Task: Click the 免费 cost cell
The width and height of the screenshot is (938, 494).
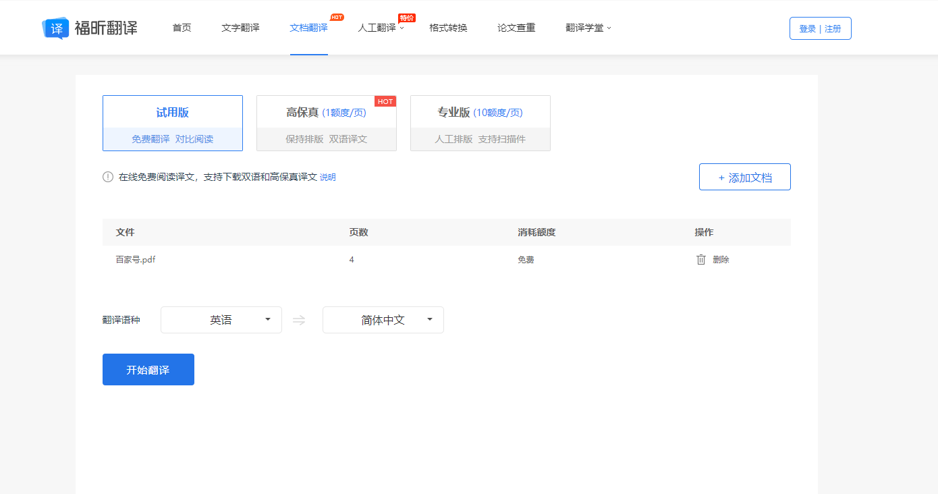Action: [x=526, y=260]
